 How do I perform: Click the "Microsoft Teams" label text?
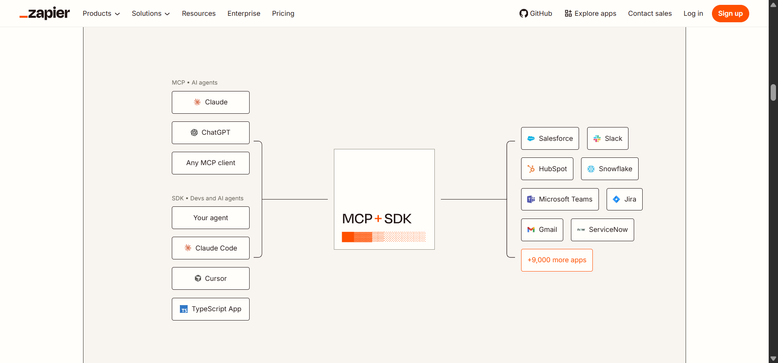tap(566, 199)
